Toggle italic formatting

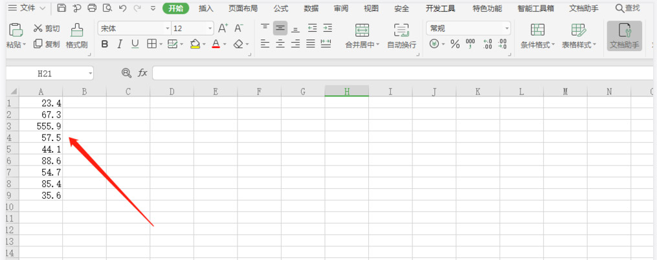coord(120,44)
